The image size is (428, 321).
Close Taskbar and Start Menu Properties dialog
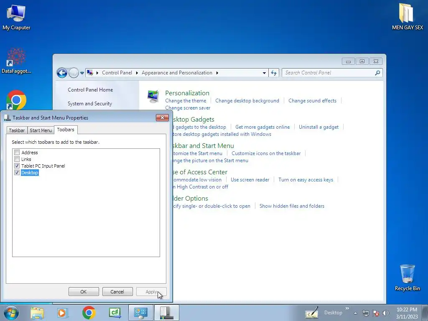click(x=162, y=117)
